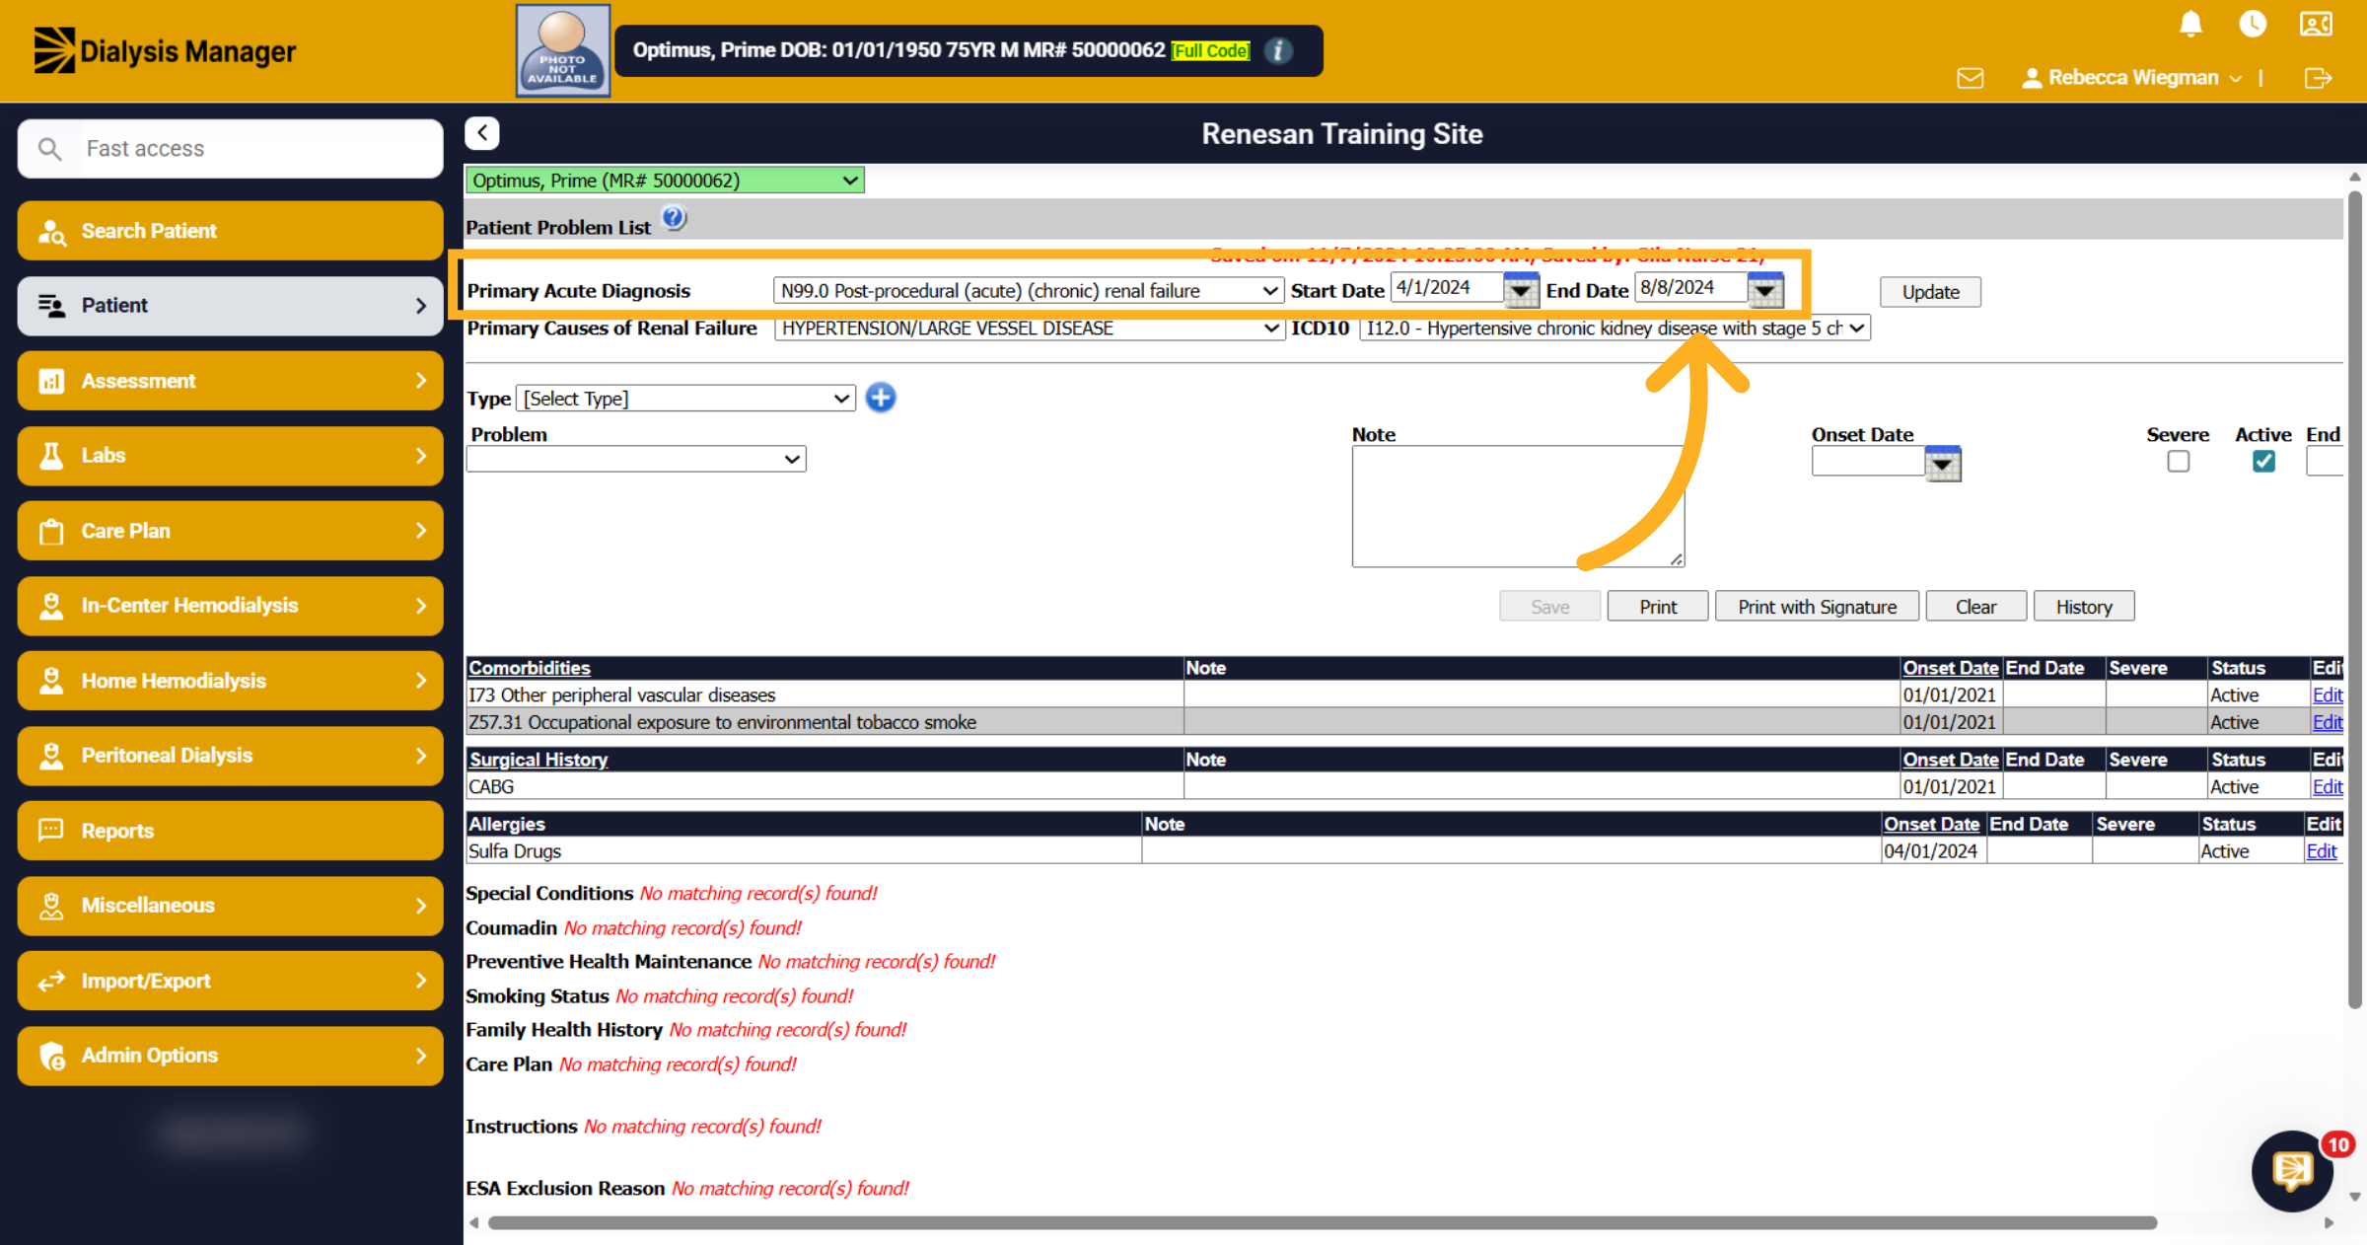Click the Print with Signature button
This screenshot has height=1245, width=2367.
[x=1817, y=607]
